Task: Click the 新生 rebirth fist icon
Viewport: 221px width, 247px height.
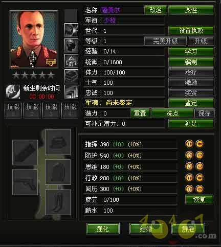Action: tap(13, 92)
